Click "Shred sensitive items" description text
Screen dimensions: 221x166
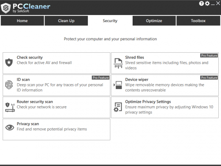pos(167,66)
